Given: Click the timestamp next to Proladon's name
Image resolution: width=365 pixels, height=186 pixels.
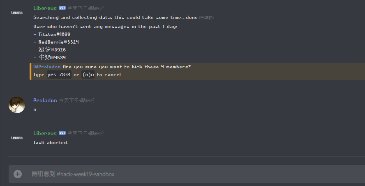Looking at the screenshot, I should pos(77,100).
